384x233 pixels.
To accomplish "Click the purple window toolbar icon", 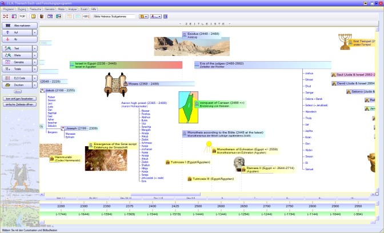I will [50, 17].
